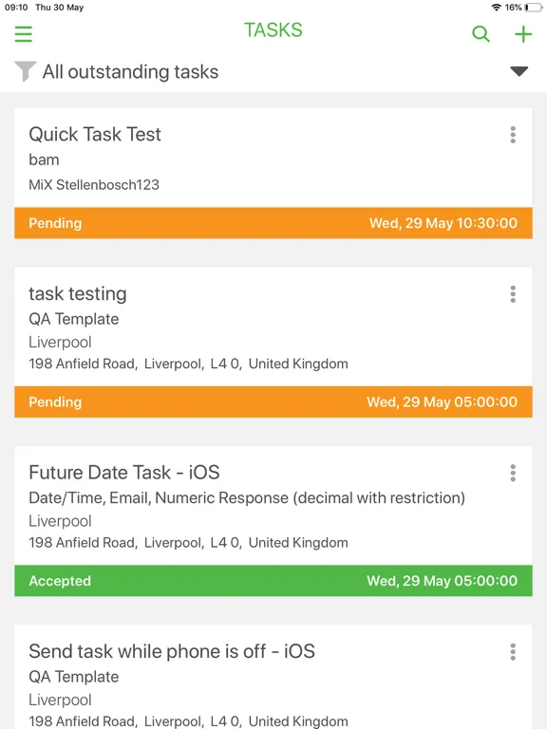Tap the TASKS screen title
The image size is (547, 729).
[x=273, y=30]
